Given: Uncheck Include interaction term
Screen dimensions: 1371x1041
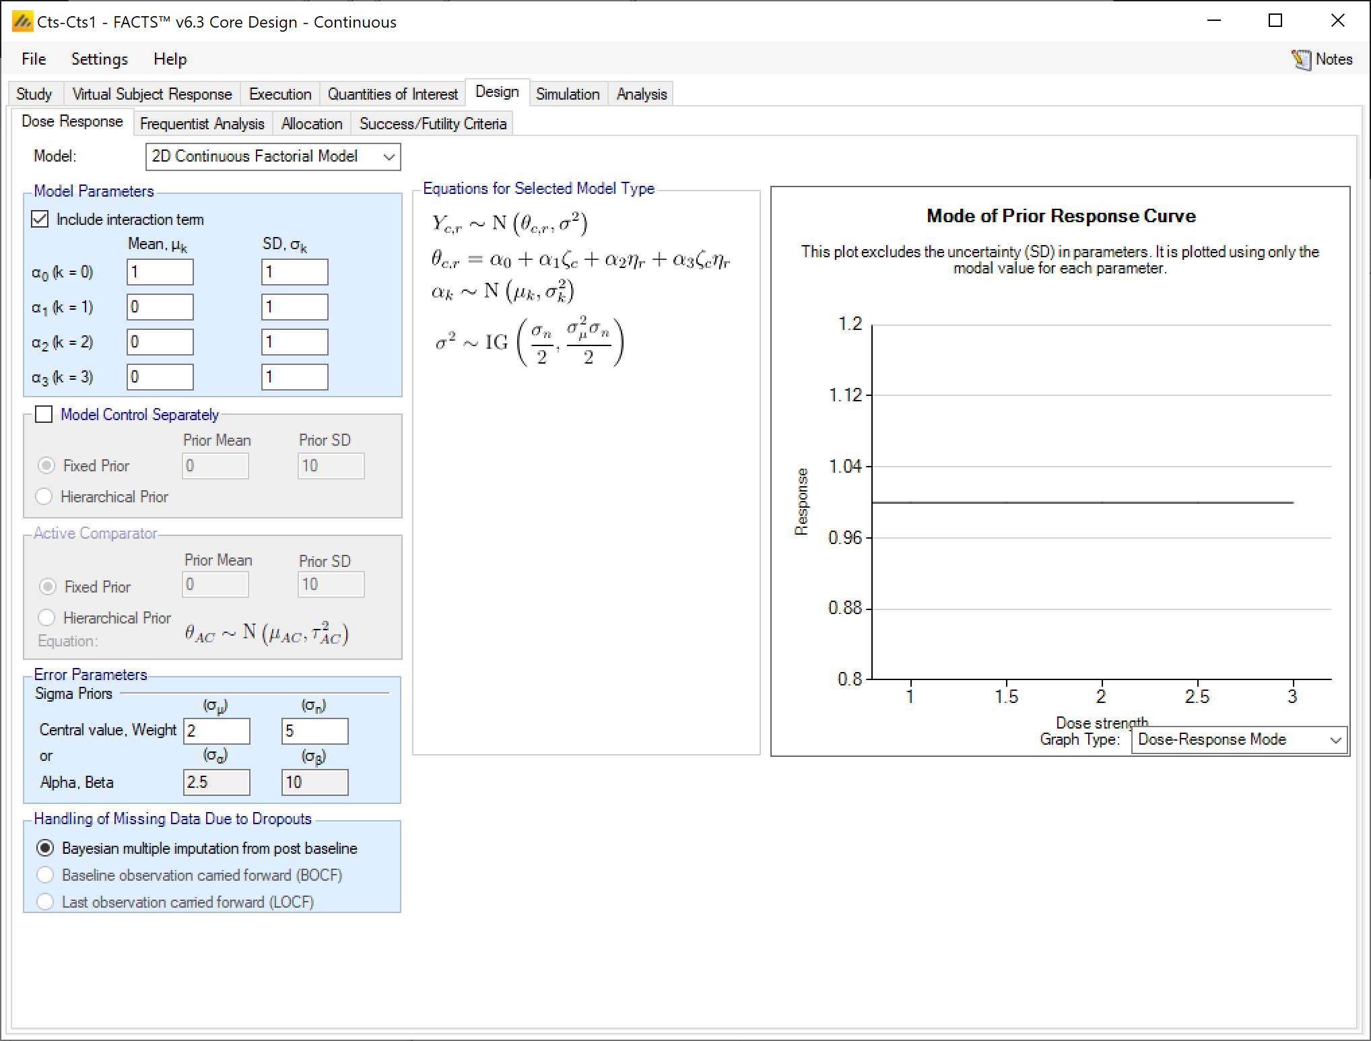Looking at the screenshot, I should (x=40, y=219).
